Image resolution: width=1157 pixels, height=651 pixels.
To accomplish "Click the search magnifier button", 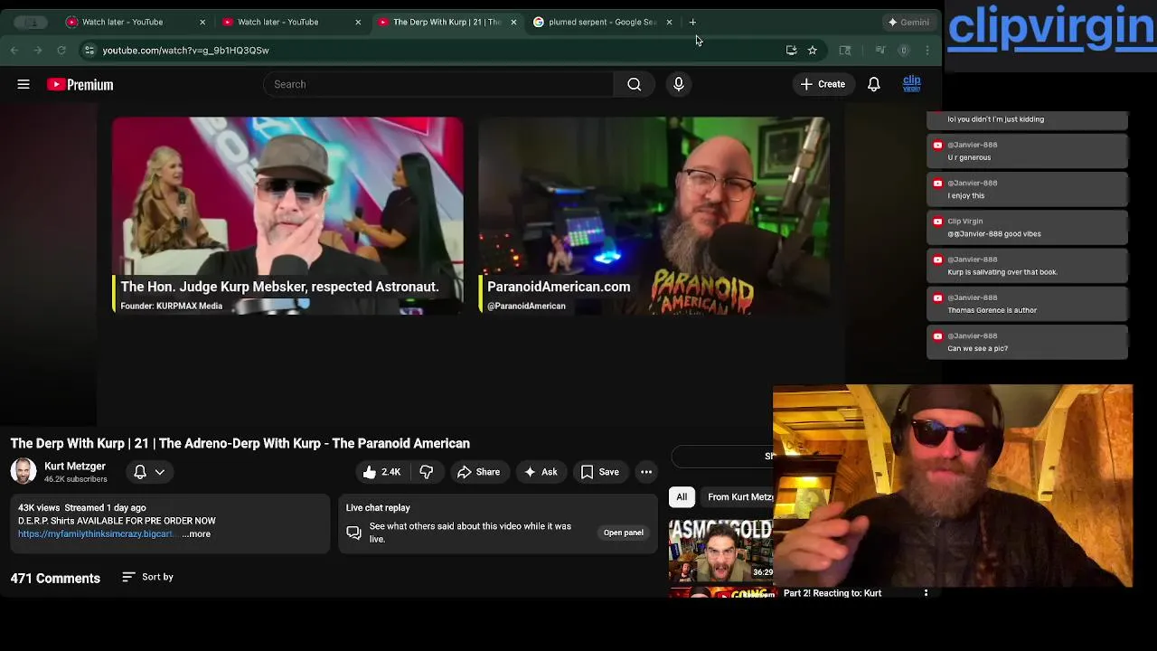I will coord(634,84).
